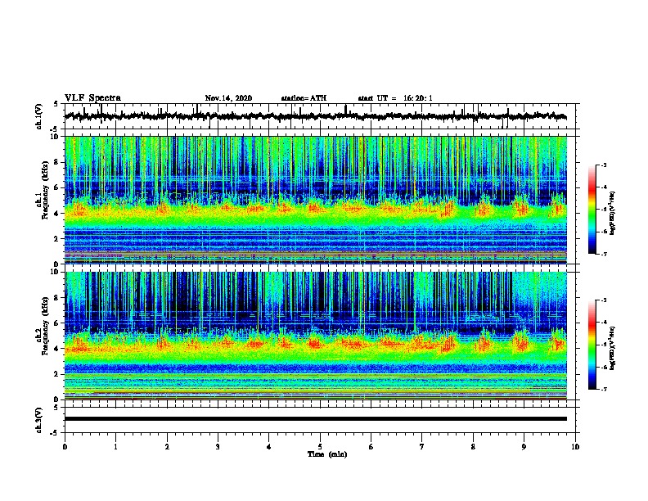Click the ch.1 color scale log(PSD) unit label
Screen dimensions: 648x501
point(613,213)
